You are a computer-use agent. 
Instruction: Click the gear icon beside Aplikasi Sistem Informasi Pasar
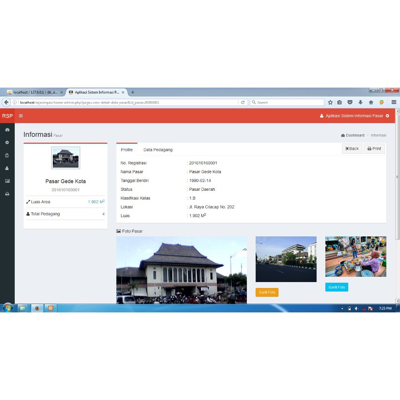387,116
